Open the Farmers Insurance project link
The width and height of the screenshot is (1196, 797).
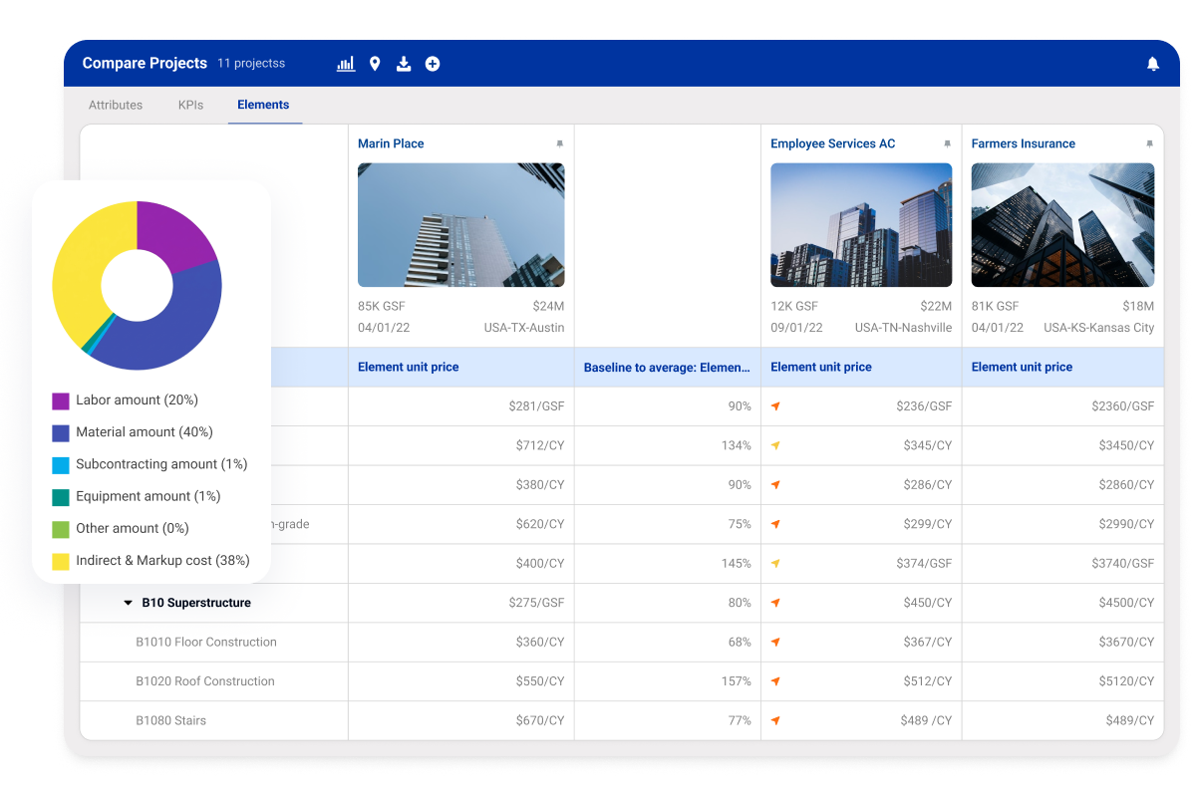(1024, 143)
